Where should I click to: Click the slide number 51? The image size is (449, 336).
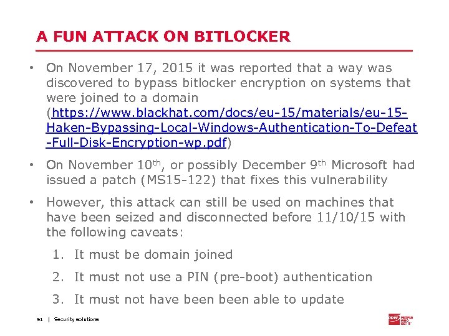[39, 319]
